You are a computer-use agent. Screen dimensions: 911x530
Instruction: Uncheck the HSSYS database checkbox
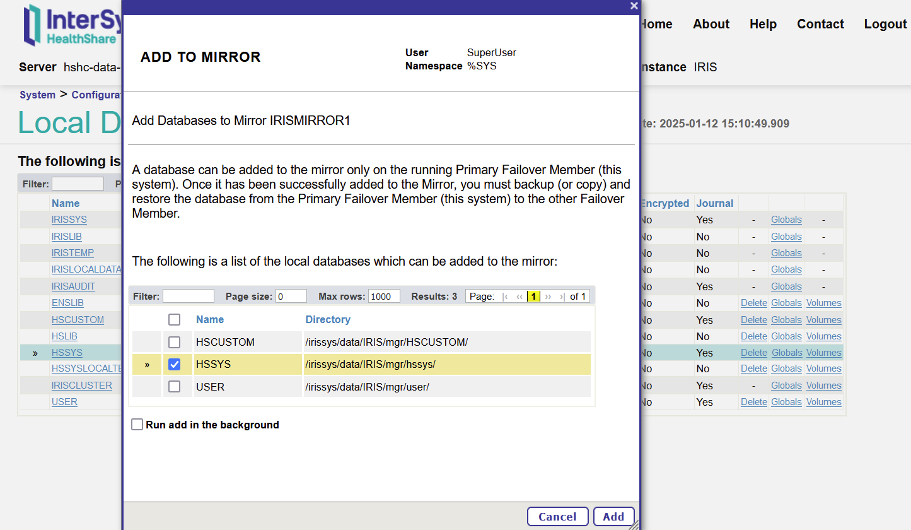coord(175,365)
